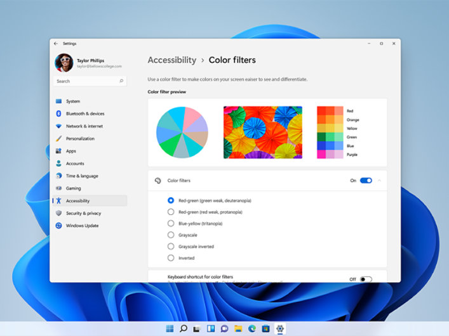Go to Time & language settings
Image resolution: width=449 pixels, height=336 pixels.
click(x=82, y=176)
